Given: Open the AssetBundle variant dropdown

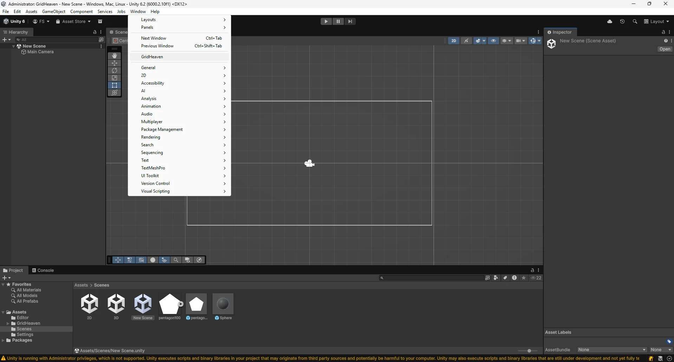Looking at the screenshot, I should (x=661, y=350).
